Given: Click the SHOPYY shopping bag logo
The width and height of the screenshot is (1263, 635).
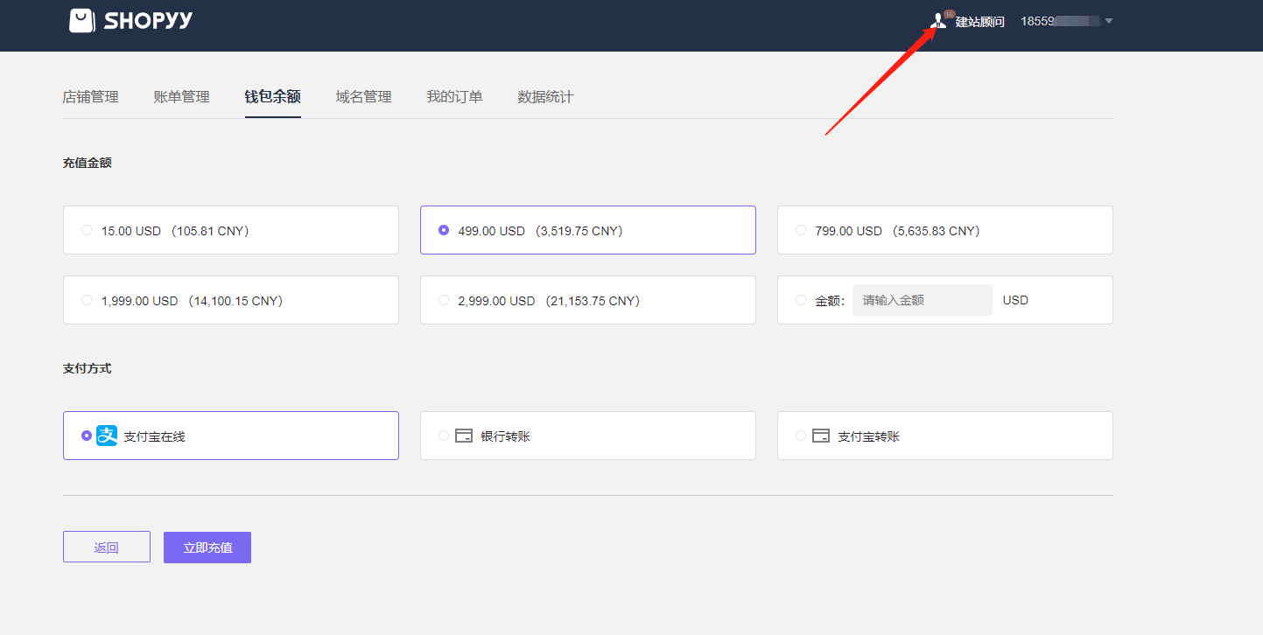Looking at the screenshot, I should [82, 21].
